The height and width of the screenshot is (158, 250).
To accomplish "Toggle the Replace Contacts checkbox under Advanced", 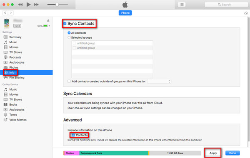I will click(73, 135).
